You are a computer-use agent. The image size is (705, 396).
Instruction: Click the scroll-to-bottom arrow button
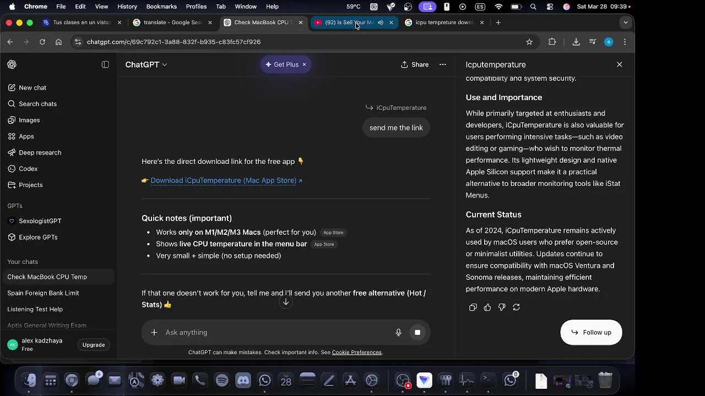(285, 302)
